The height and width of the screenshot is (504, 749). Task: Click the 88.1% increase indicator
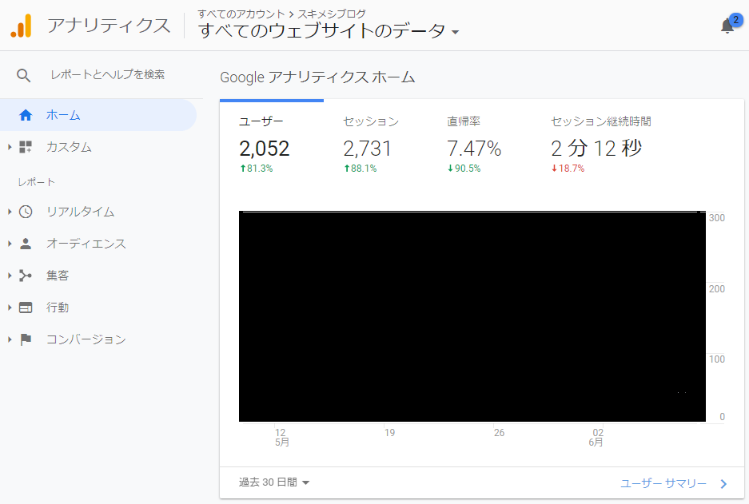point(361,169)
